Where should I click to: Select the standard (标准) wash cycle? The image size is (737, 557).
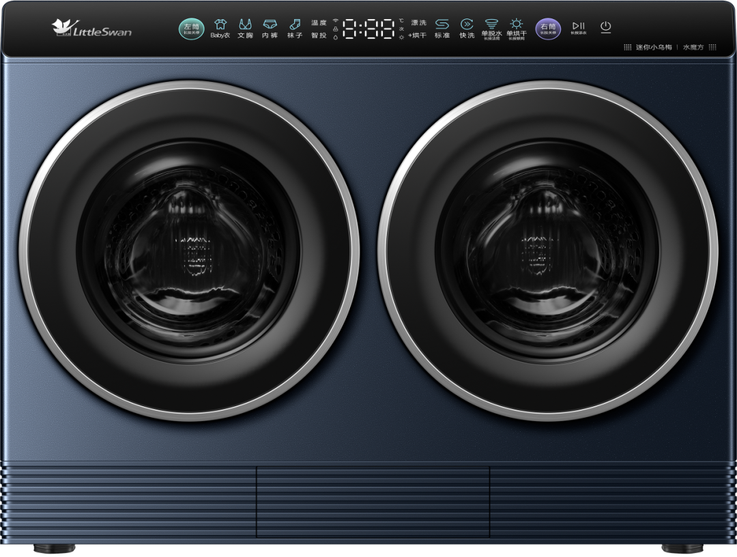pyautogui.click(x=442, y=28)
